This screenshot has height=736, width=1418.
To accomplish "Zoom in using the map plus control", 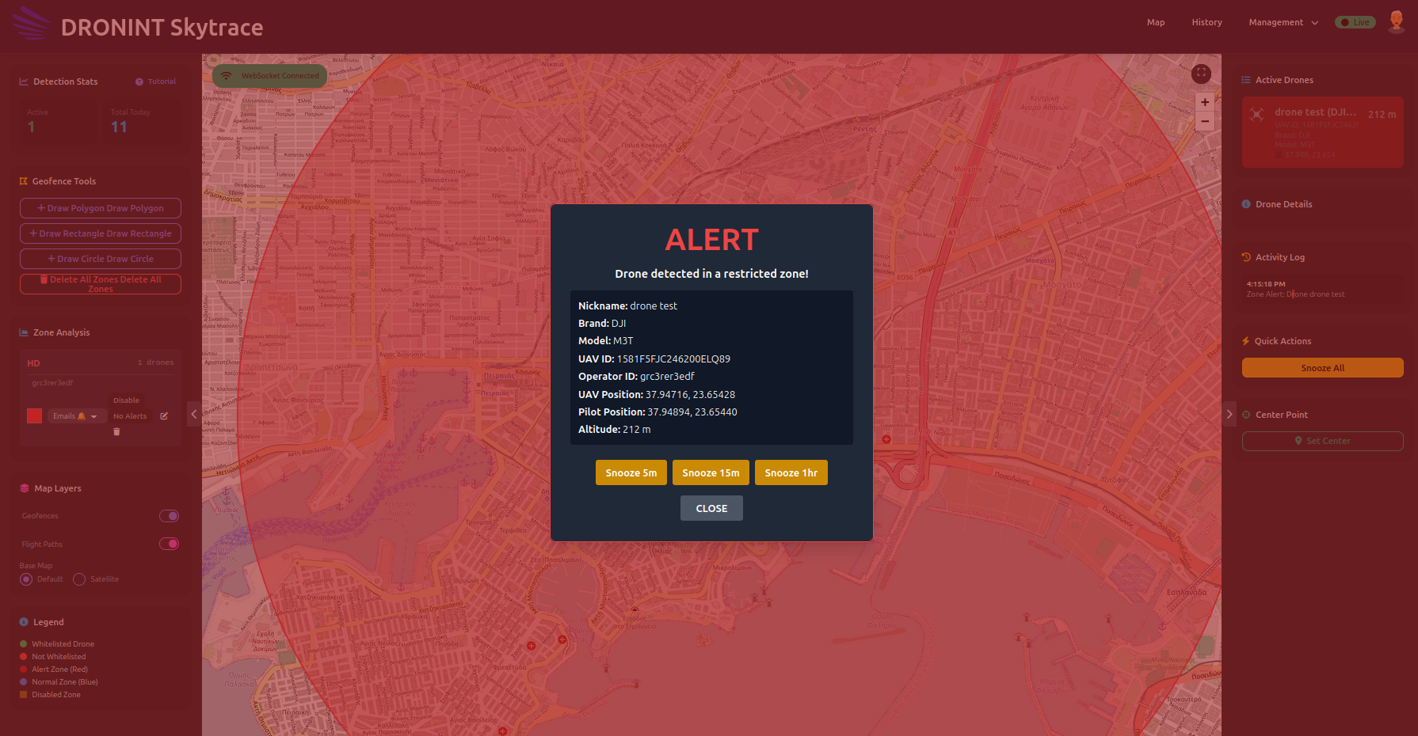I will click(1205, 102).
